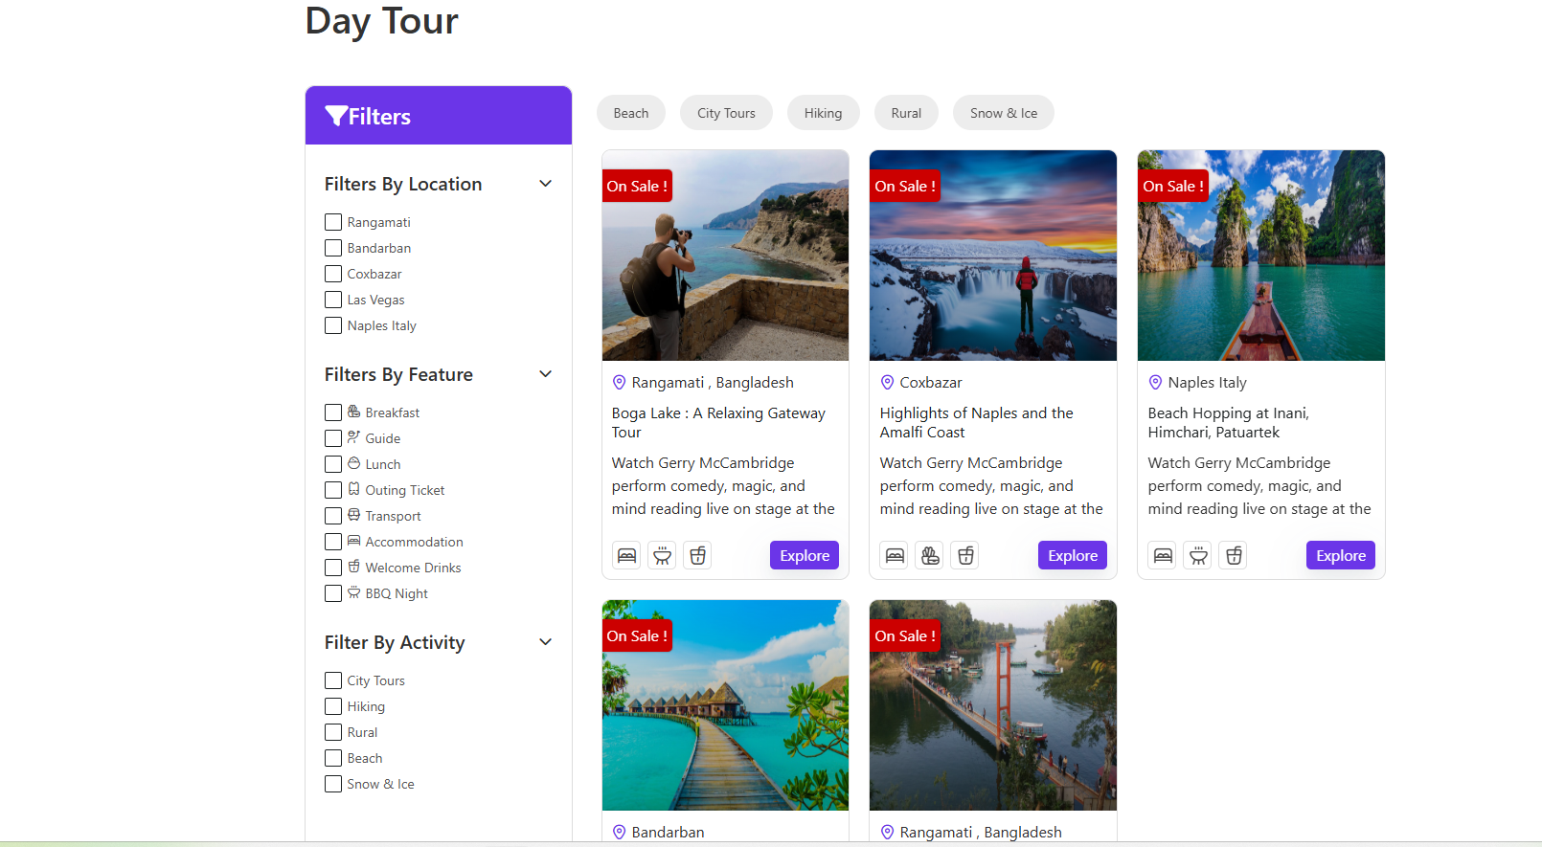Viewport: 1542px width, 847px height.
Task: Click the On Sale badge on Bandarban card
Action: 637,636
